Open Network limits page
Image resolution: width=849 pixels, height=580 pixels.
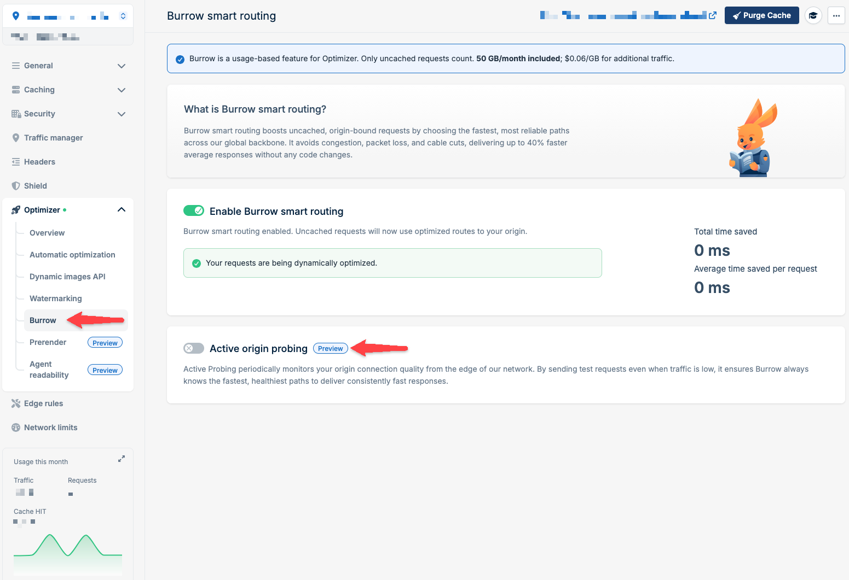[x=51, y=427]
